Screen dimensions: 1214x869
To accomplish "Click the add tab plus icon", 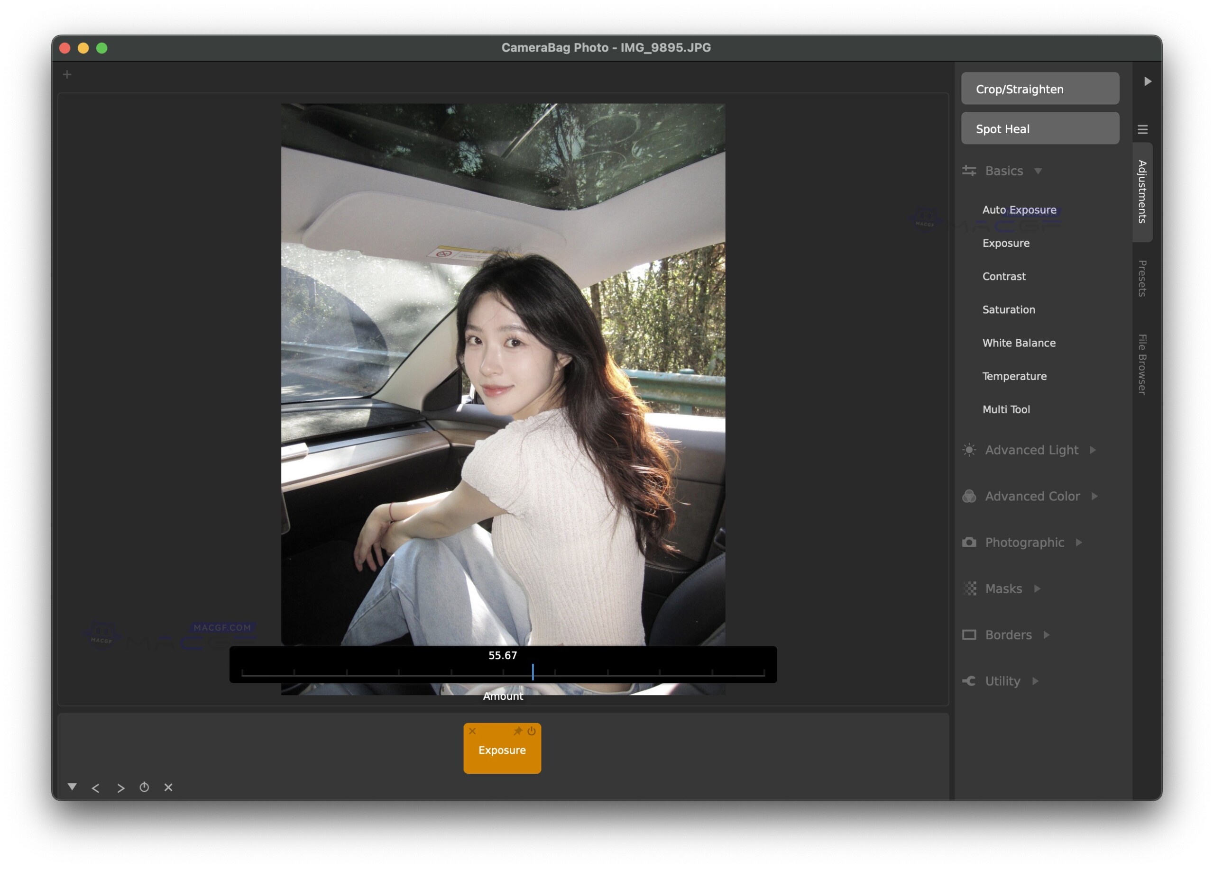I will [67, 74].
